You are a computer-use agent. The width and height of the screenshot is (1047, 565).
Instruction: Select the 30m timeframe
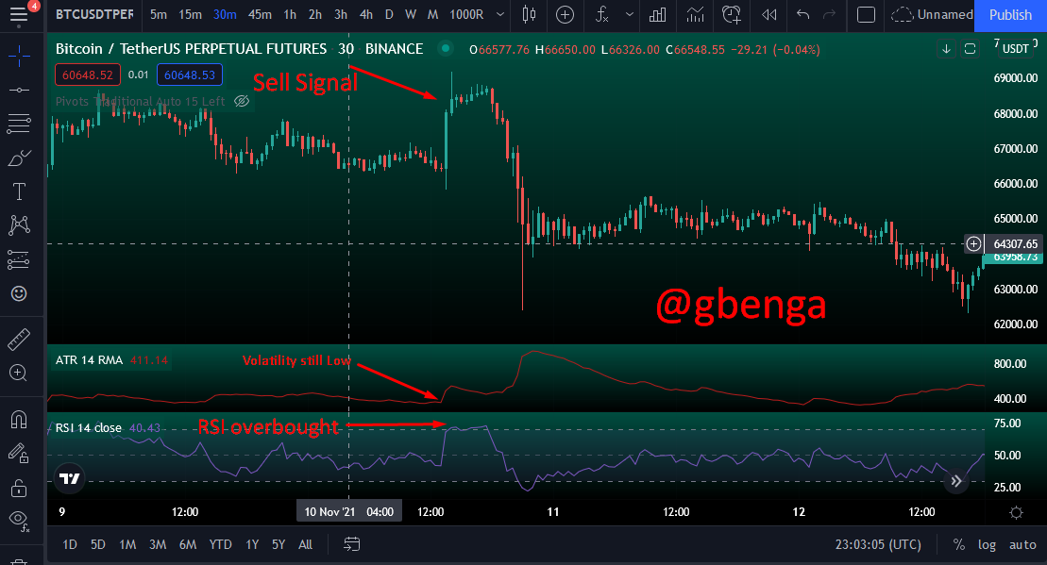click(x=225, y=15)
